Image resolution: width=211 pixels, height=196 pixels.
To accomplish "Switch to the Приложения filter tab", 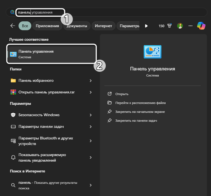I will pyautogui.click(x=47, y=26).
